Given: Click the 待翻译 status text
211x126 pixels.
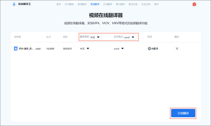Looking at the screenshot, I should tap(155, 49).
